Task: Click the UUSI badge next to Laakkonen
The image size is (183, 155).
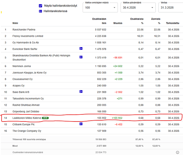Action: pos(45,118)
